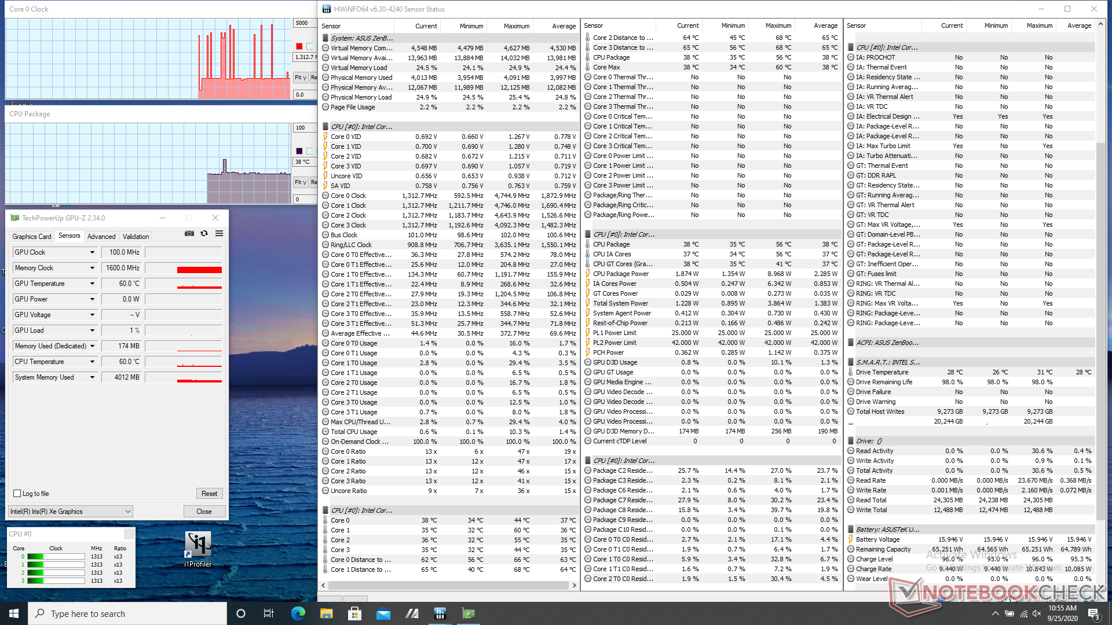Switch to the Graphics Card tab
The image size is (1112, 625).
[x=32, y=236]
